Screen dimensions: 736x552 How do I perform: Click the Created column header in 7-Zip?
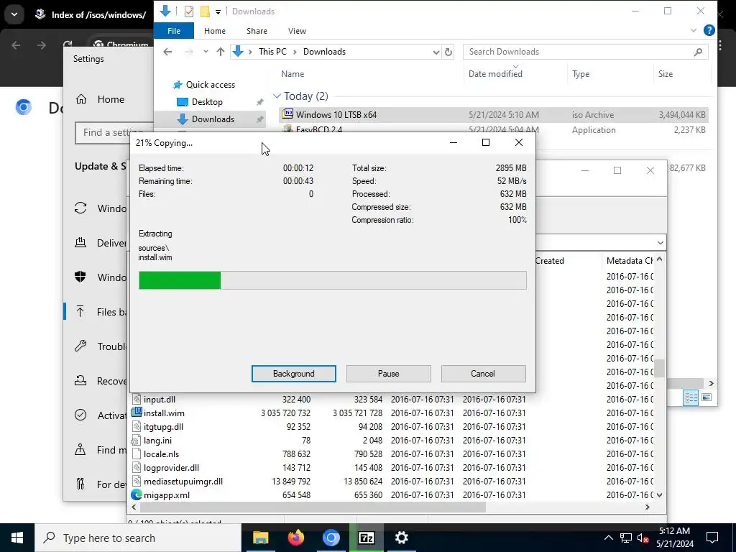point(549,260)
